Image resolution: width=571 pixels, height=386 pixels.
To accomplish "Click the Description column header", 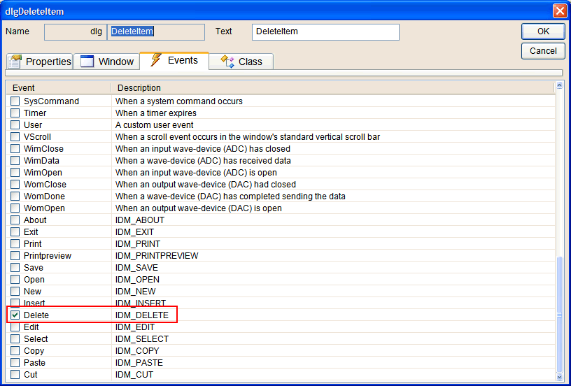I will (332, 88).
